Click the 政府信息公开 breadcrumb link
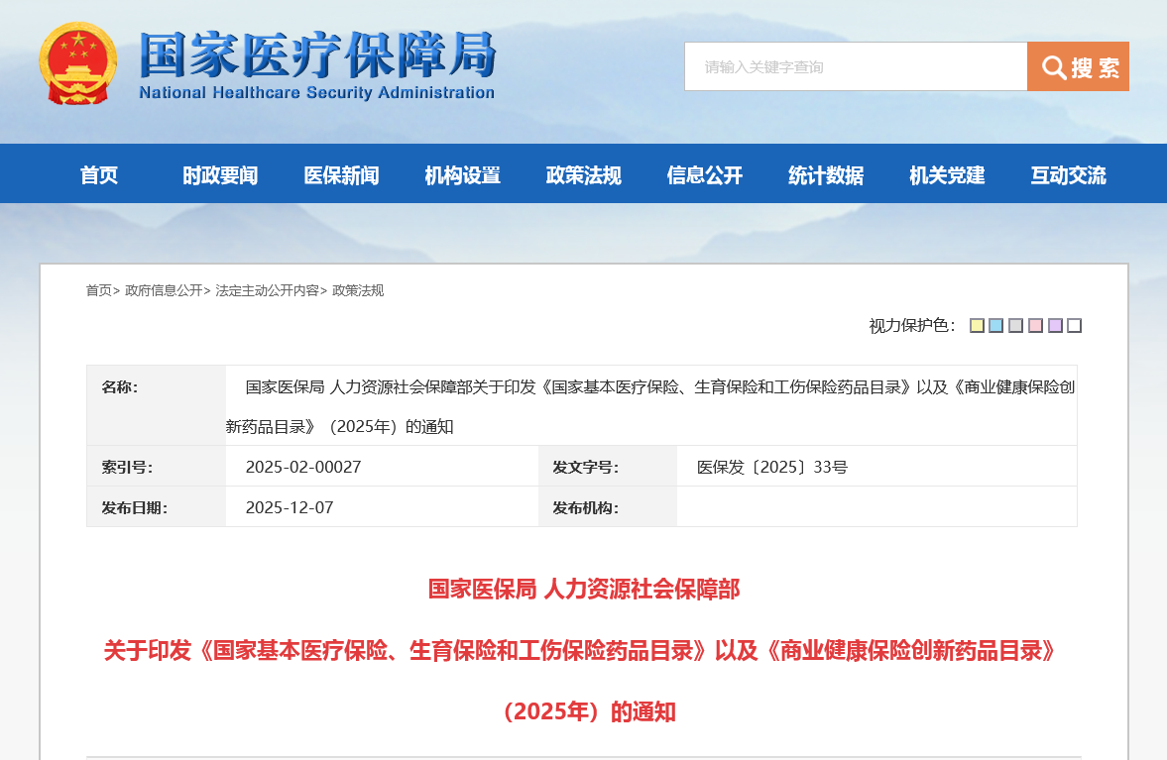The width and height of the screenshot is (1167, 760). (x=164, y=290)
